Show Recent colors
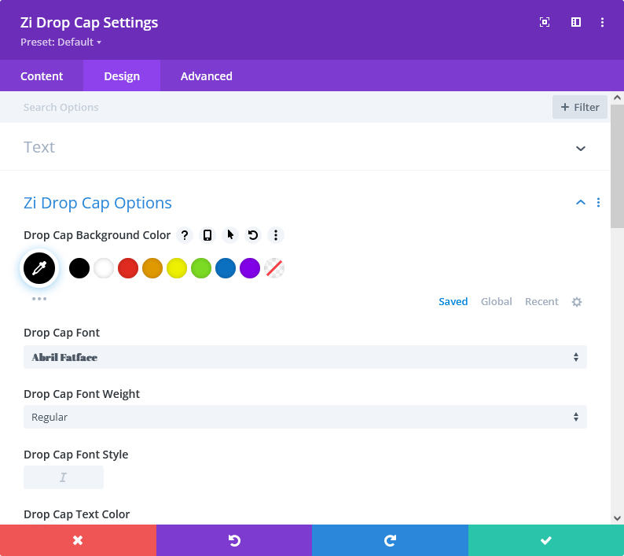 [x=541, y=301]
